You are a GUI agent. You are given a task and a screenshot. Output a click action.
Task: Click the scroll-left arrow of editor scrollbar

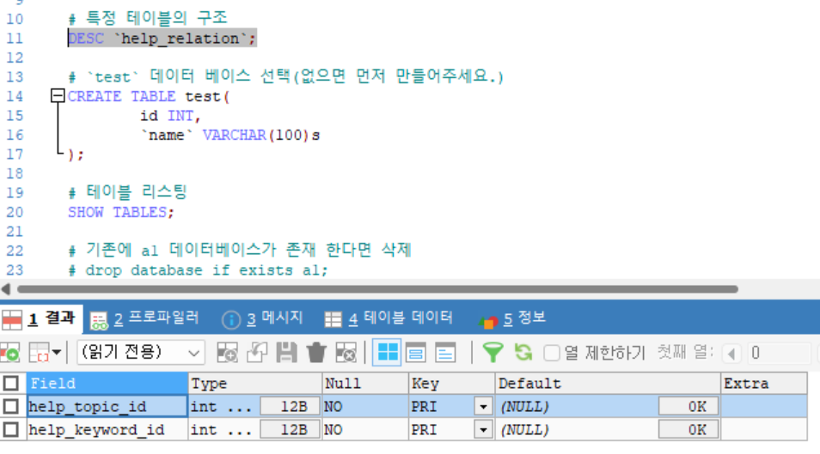pos(6,289)
